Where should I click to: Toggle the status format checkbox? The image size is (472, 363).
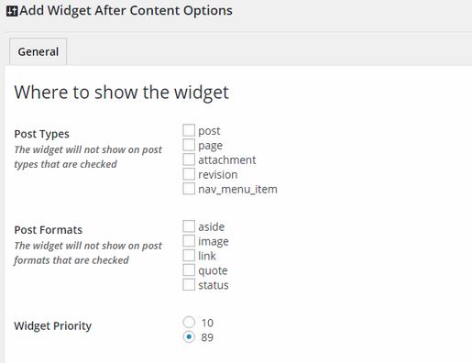click(x=189, y=285)
